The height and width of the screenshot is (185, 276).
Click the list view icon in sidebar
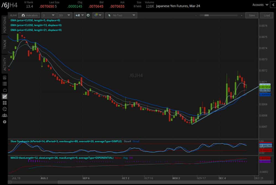coord(4,84)
